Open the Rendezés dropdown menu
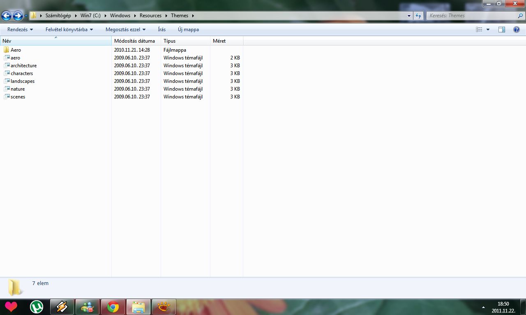 tap(20, 30)
